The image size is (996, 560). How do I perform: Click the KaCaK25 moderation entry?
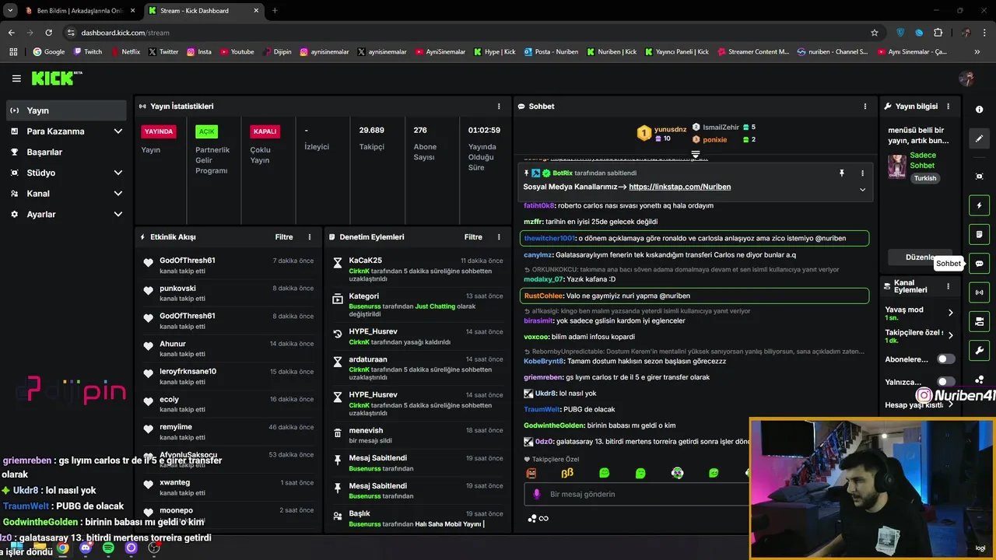[418, 269]
